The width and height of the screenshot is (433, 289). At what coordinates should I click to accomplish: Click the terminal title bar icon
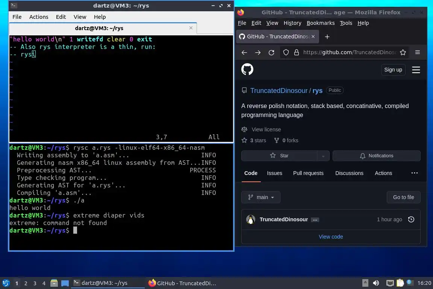[x=14, y=5]
